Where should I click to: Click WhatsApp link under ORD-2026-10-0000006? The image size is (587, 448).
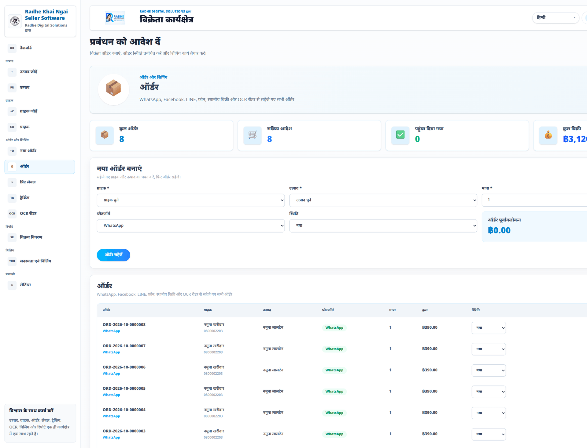[111, 374]
